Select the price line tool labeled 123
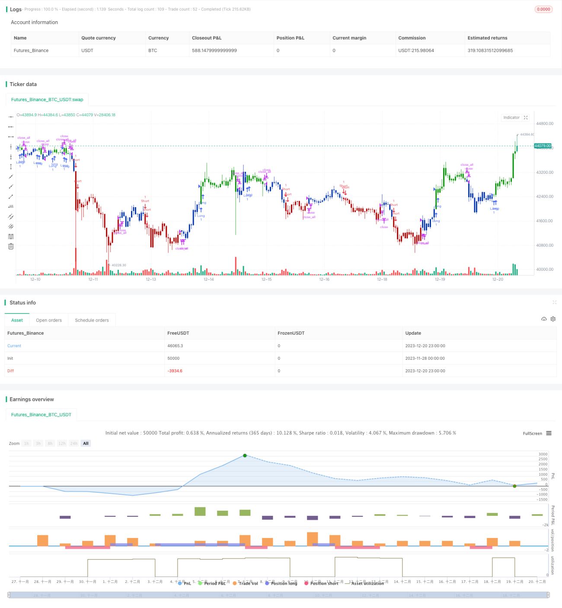The image size is (562, 608). click(x=11, y=206)
